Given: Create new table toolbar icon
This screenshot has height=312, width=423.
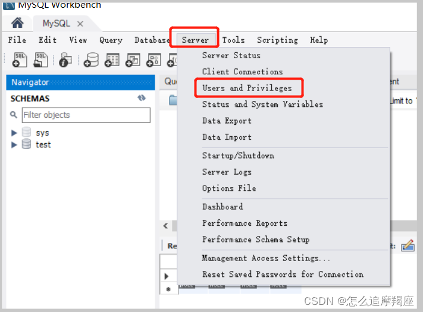Looking at the screenshot, I should [x=112, y=60].
